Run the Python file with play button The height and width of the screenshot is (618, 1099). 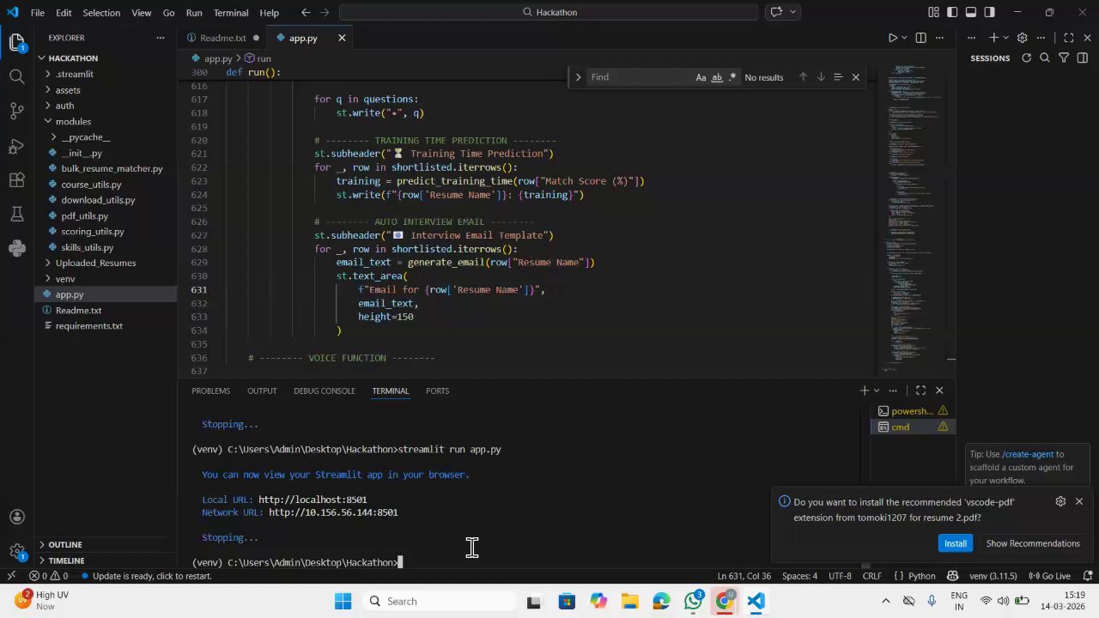pyautogui.click(x=892, y=38)
